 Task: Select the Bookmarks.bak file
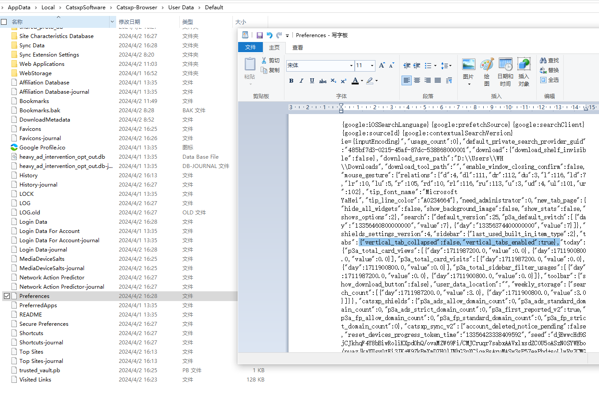point(40,110)
